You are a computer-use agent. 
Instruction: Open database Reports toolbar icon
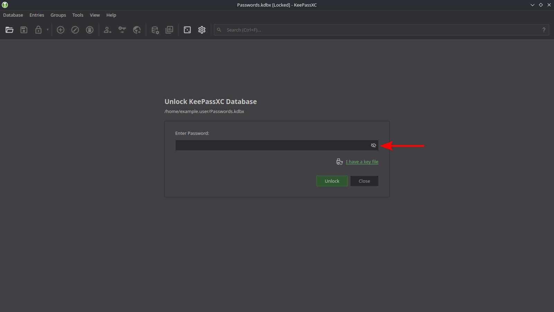click(169, 30)
